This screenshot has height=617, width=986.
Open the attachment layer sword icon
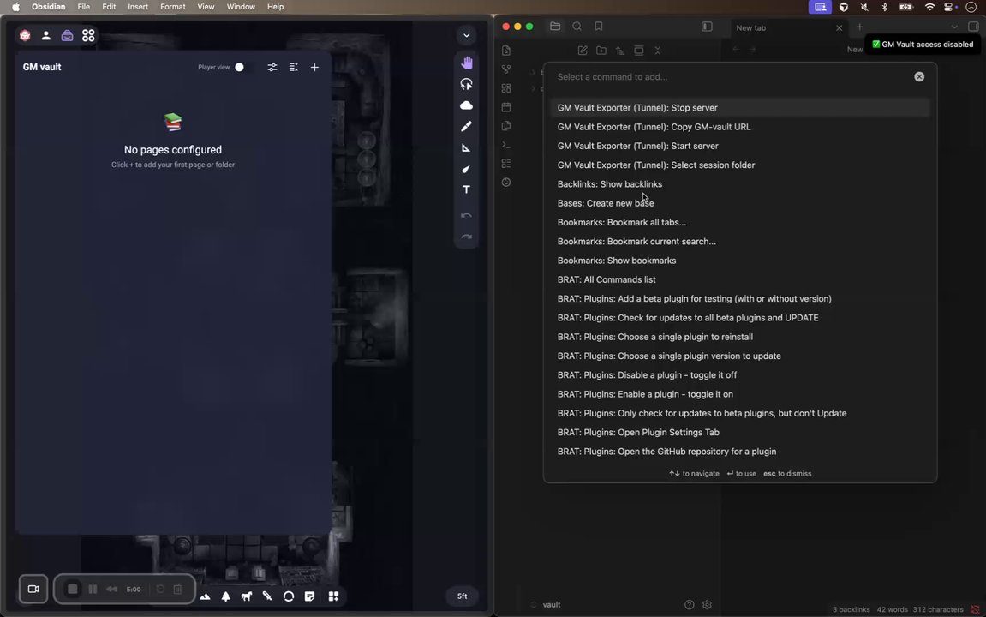tap(267, 596)
